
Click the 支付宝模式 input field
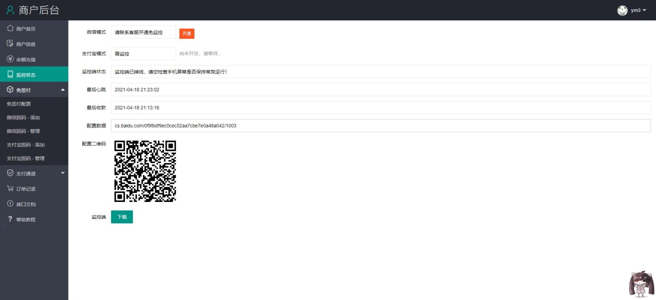point(144,54)
